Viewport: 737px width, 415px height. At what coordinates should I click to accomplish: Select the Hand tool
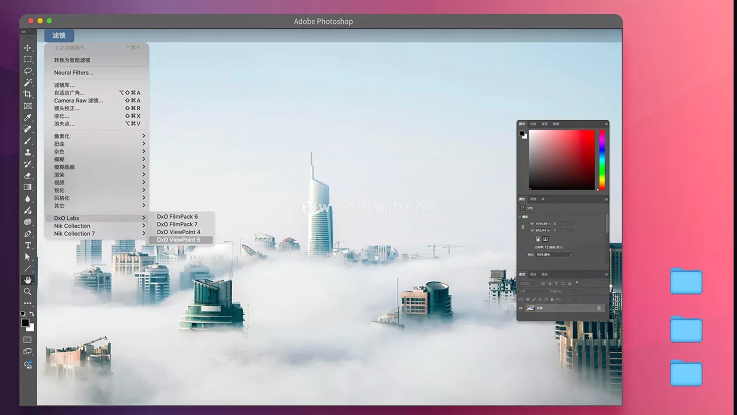coord(28,280)
